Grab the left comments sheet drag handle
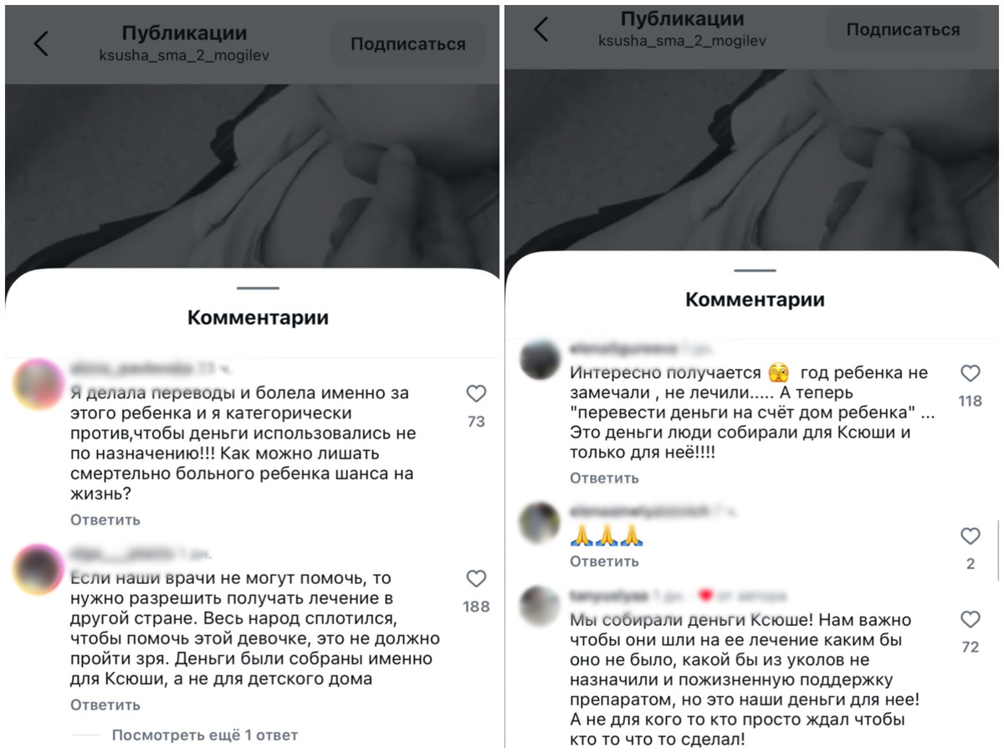 tap(257, 288)
